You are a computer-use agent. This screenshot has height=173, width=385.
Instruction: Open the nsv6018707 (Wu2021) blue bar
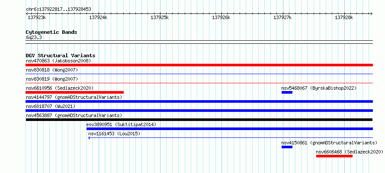(199, 111)
